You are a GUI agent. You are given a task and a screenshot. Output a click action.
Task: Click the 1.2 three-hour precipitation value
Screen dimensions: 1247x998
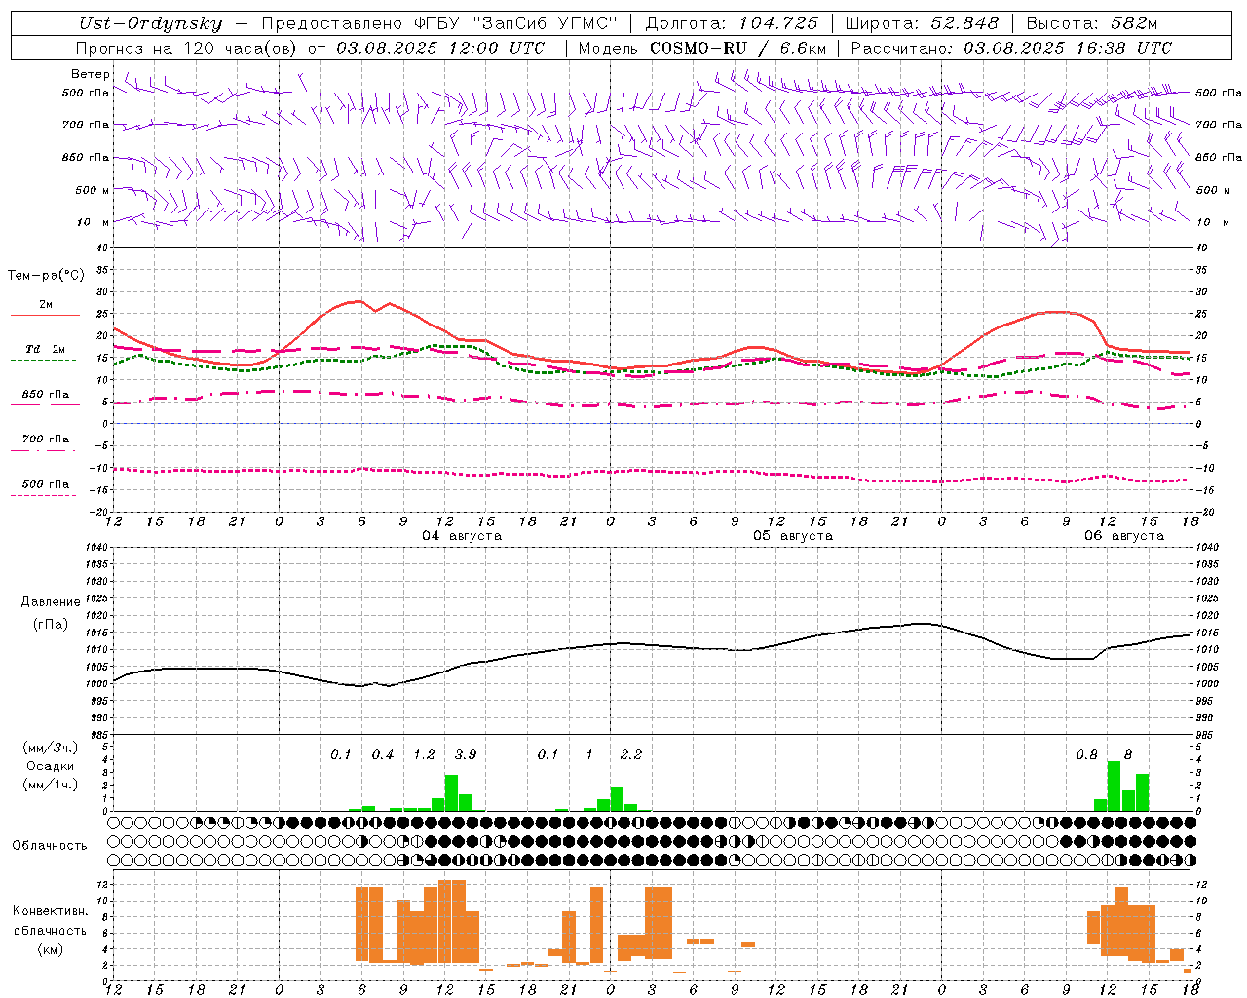tap(424, 754)
